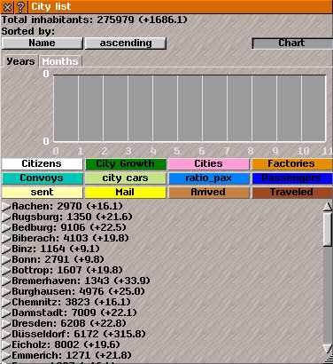Expand the Aachen city entry arrow
Image resolution: width=333 pixels, height=364 pixels.
coord(6,206)
